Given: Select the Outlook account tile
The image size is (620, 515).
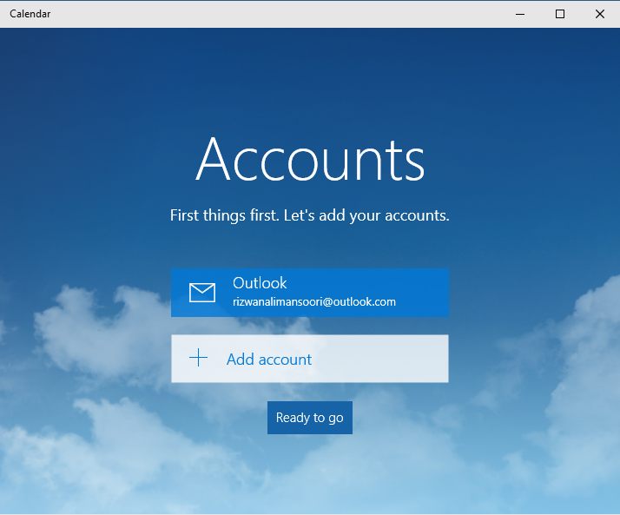Looking at the screenshot, I should point(310,293).
